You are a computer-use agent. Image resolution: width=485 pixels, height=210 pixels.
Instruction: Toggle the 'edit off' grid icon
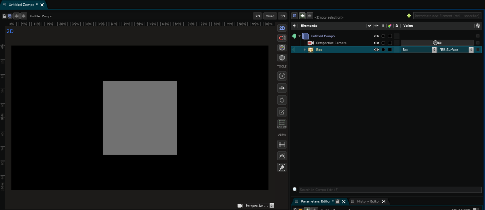tap(282, 124)
